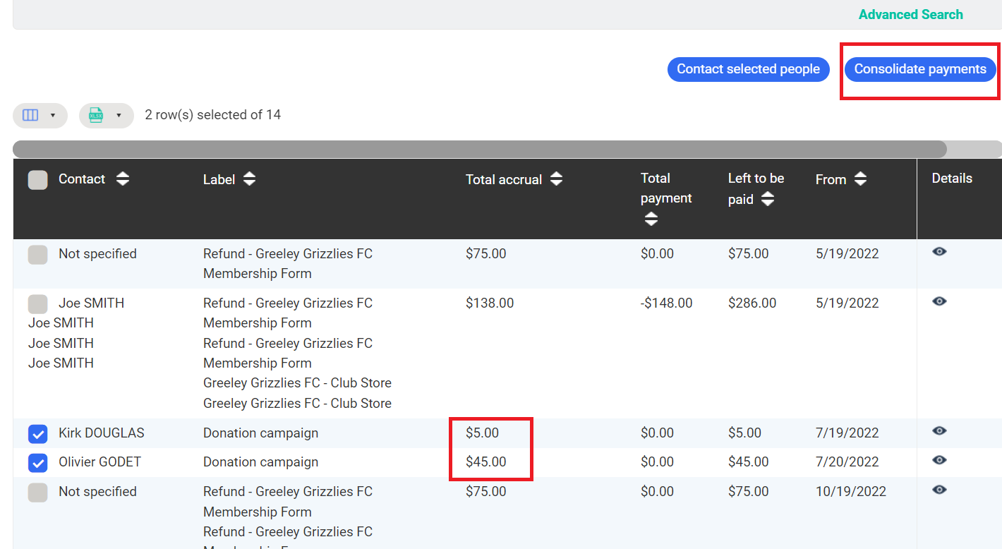Deselect Olivier GODET row checkbox
The width and height of the screenshot is (1002, 549).
38,463
